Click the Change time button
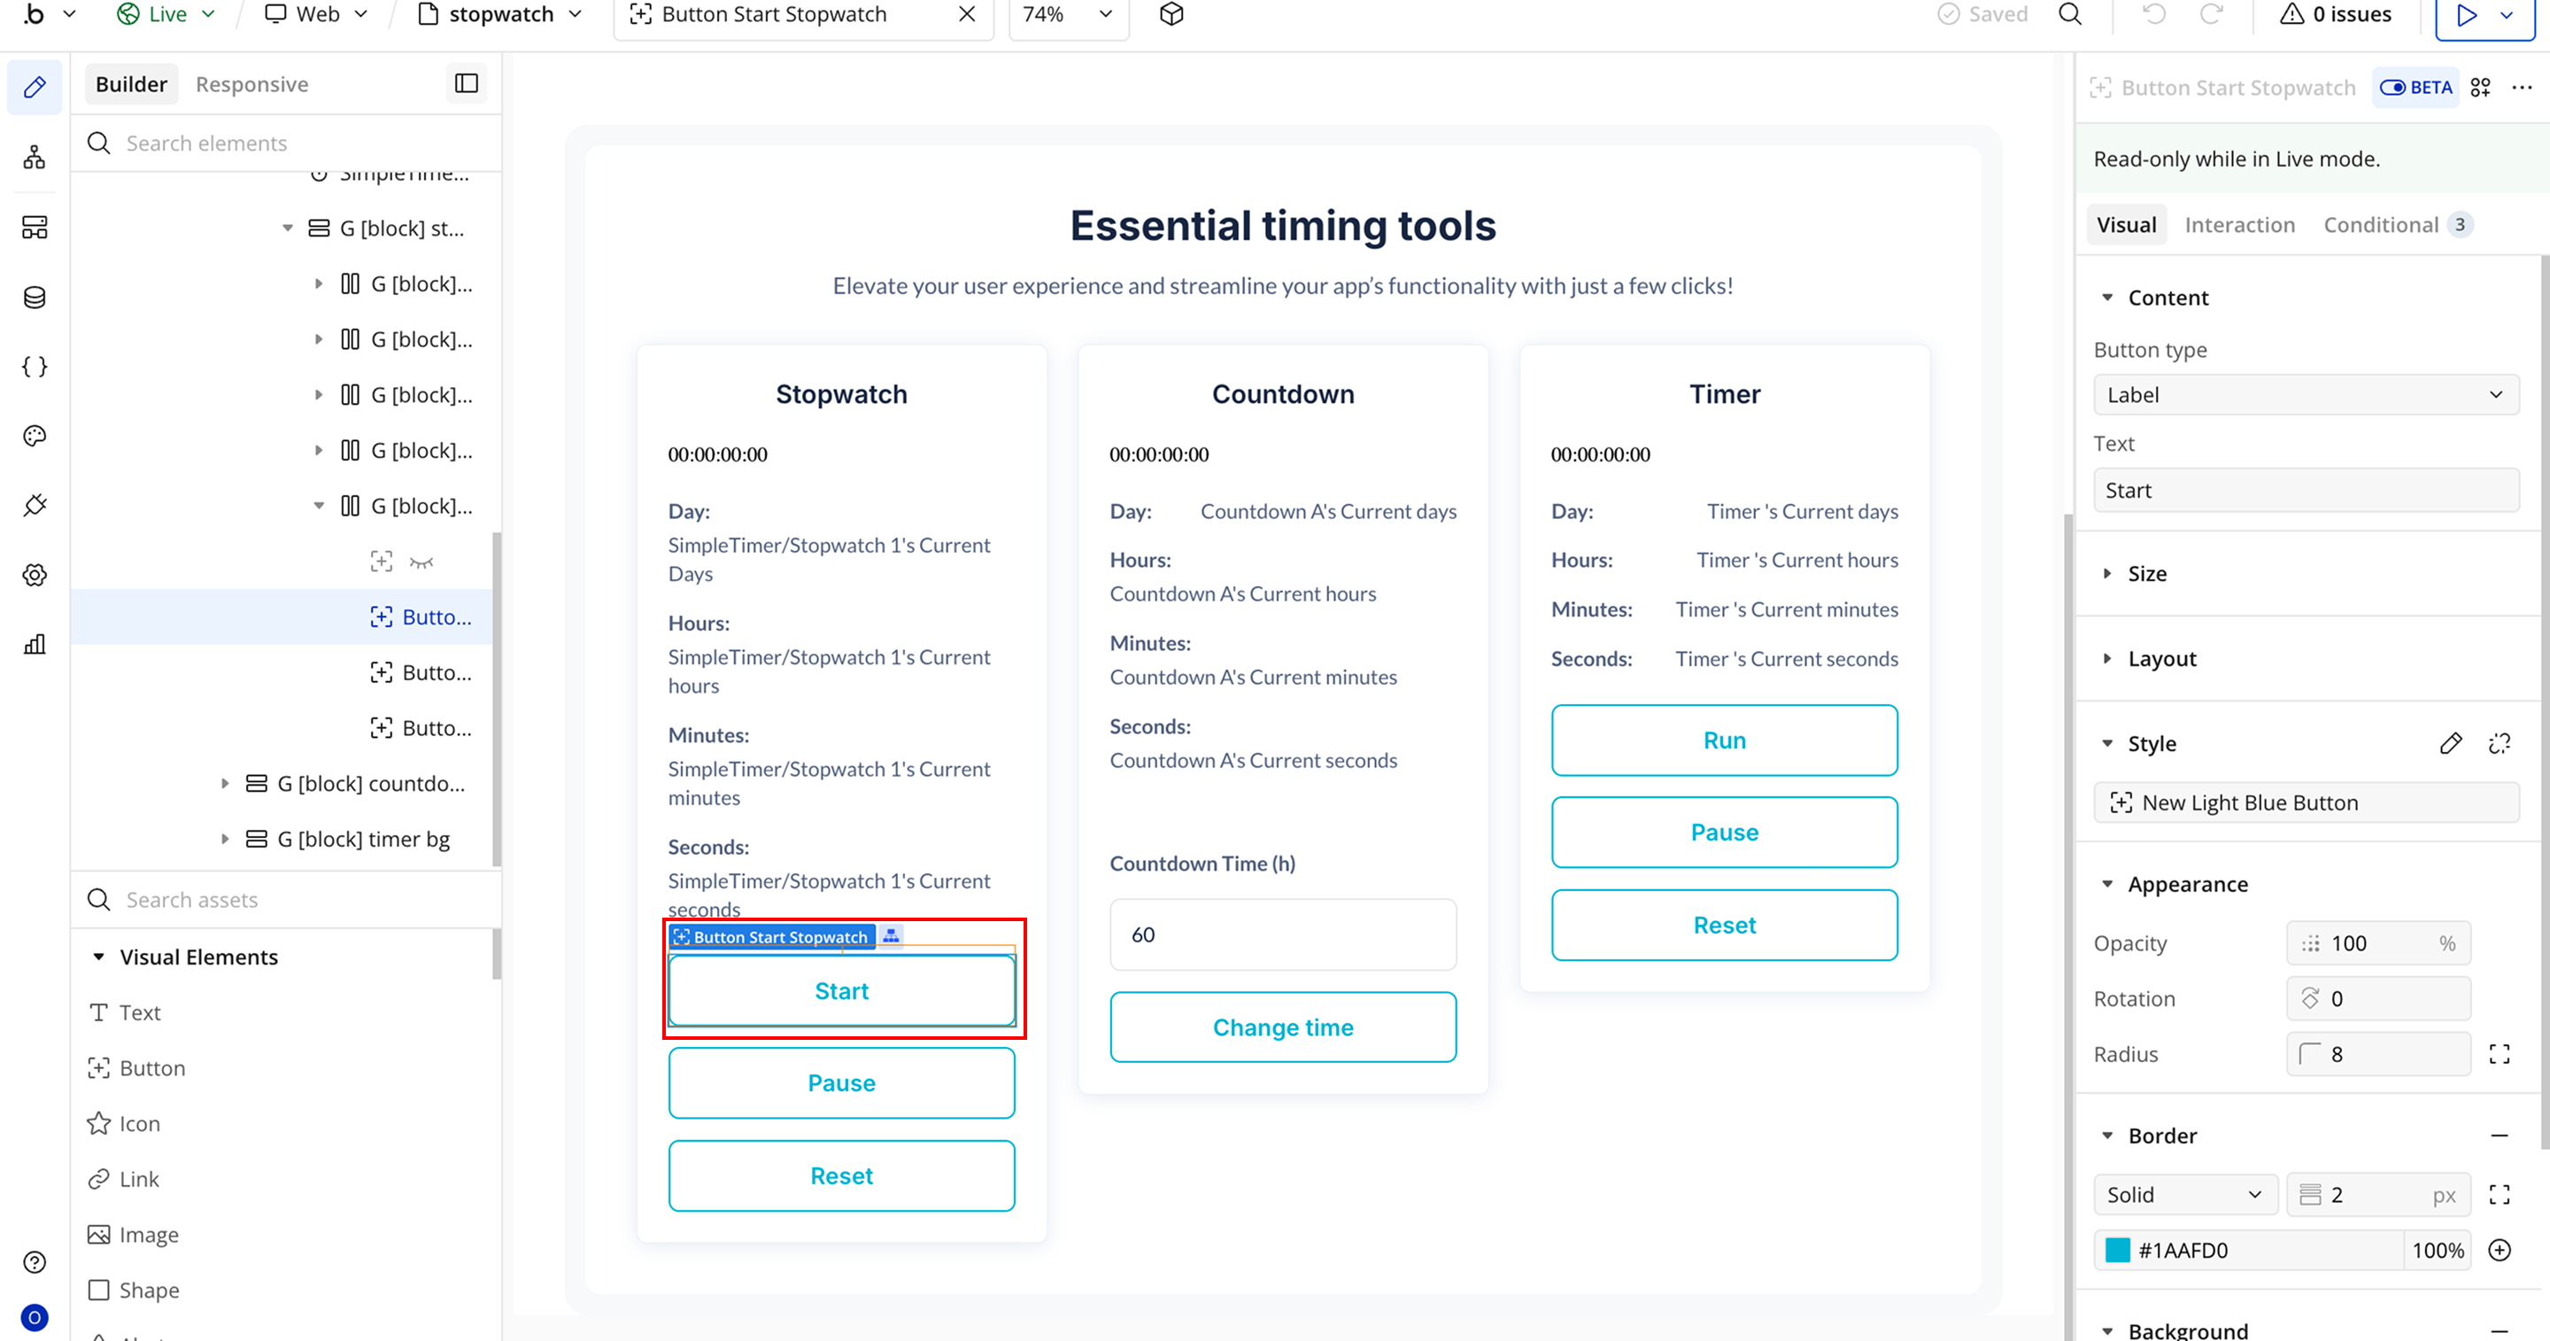This screenshot has width=2550, height=1341. coord(1283,1027)
